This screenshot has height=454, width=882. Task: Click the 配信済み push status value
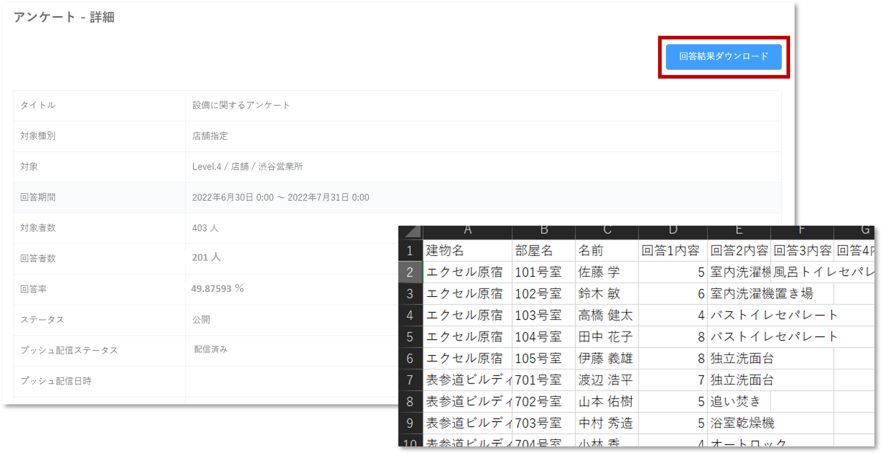pyautogui.click(x=211, y=350)
